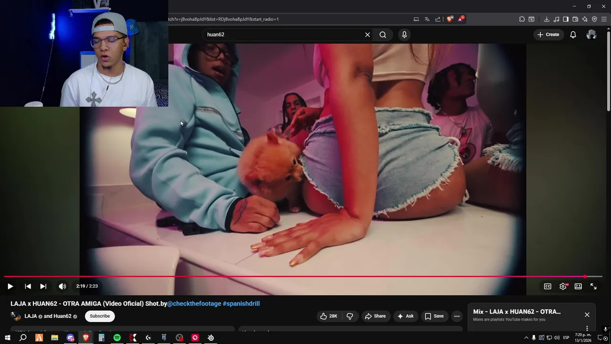Open Discord from the taskbar

click(71, 338)
